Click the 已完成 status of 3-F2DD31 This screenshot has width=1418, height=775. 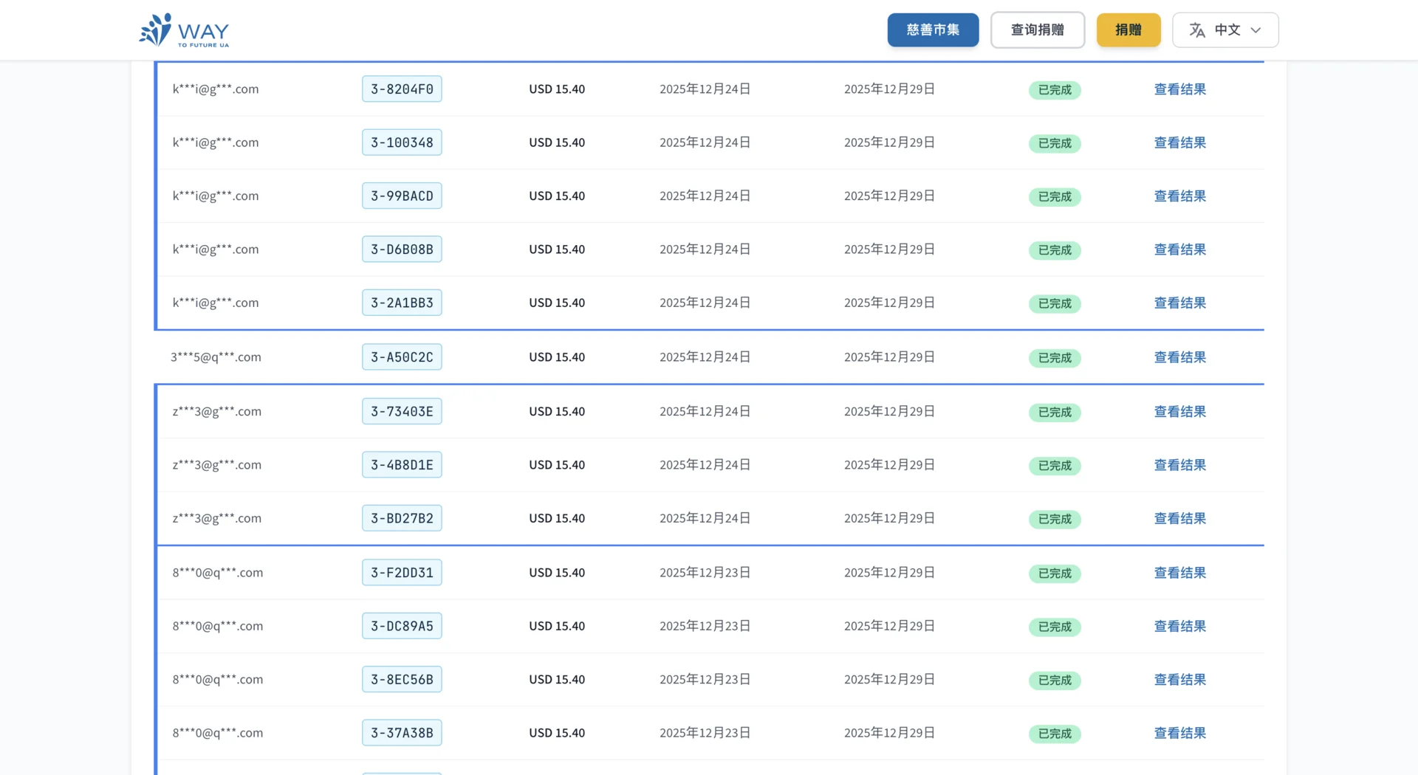point(1055,573)
